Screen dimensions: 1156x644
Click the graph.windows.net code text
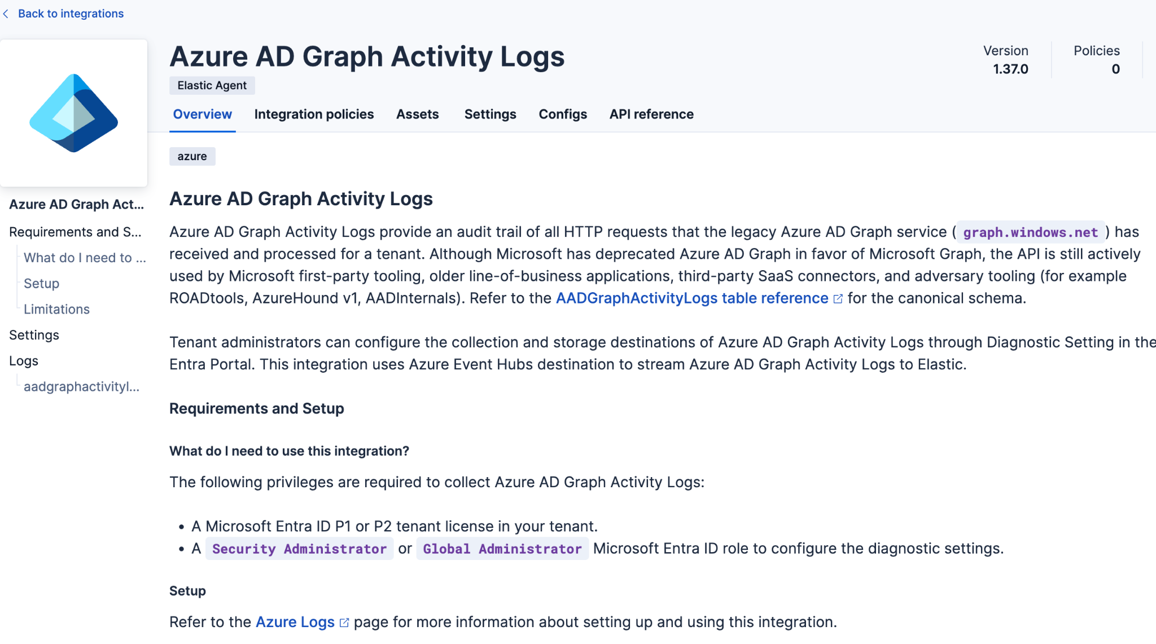coord(1030,232)
